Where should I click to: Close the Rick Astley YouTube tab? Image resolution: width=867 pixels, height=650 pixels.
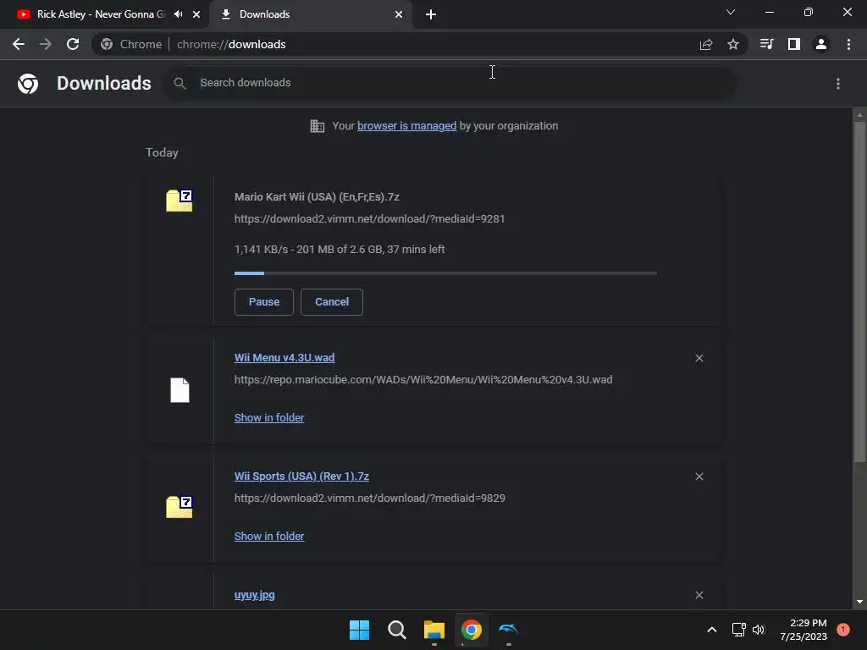tap(196, 14)
